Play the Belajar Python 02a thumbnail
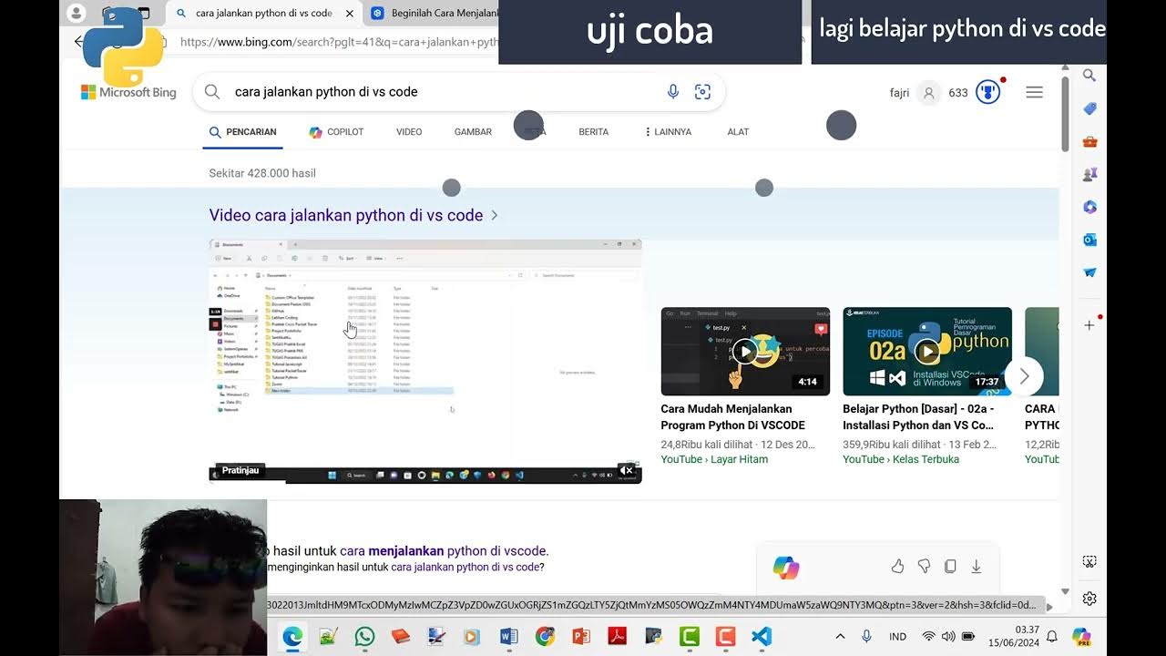1166x656 pixels. pyautogui.click(x=927, y=351)
